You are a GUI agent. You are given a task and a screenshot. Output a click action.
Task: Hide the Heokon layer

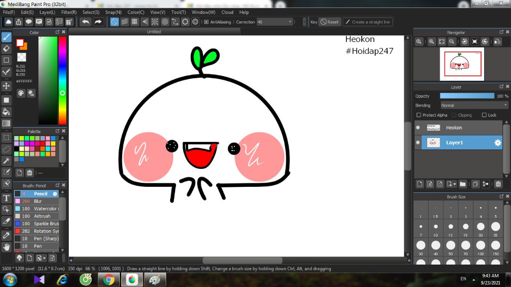coord(418,128)
